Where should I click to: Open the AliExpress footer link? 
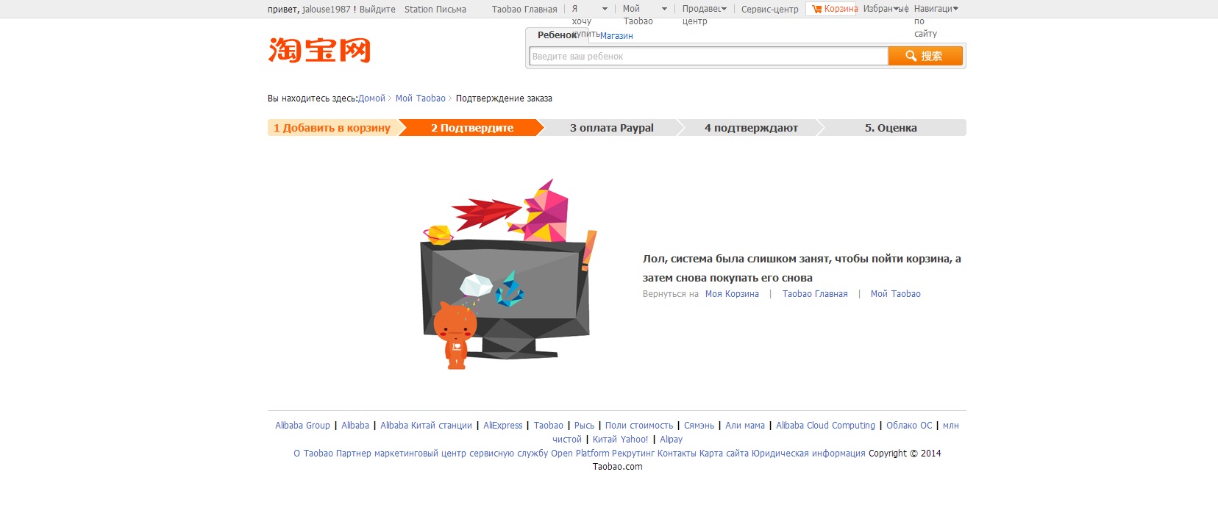(502, 426)
